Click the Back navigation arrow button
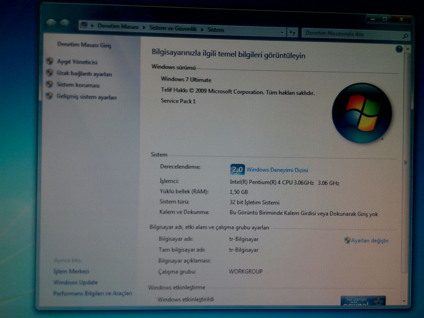 [x=51, y=24]
